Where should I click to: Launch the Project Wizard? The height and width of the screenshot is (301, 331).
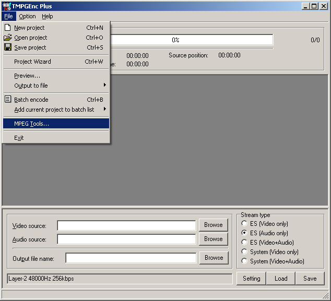coord(56,62)
